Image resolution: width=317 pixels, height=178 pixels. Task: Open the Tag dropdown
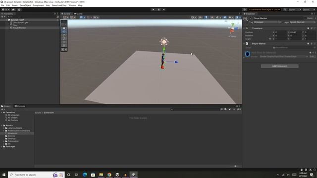point(267,22)
